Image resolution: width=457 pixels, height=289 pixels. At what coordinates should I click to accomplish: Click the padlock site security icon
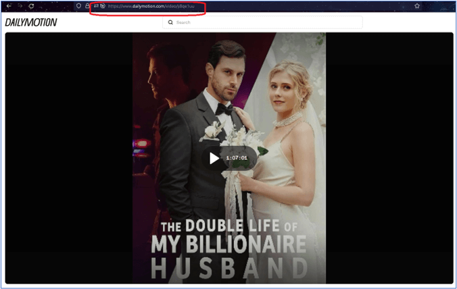point(87,6)
